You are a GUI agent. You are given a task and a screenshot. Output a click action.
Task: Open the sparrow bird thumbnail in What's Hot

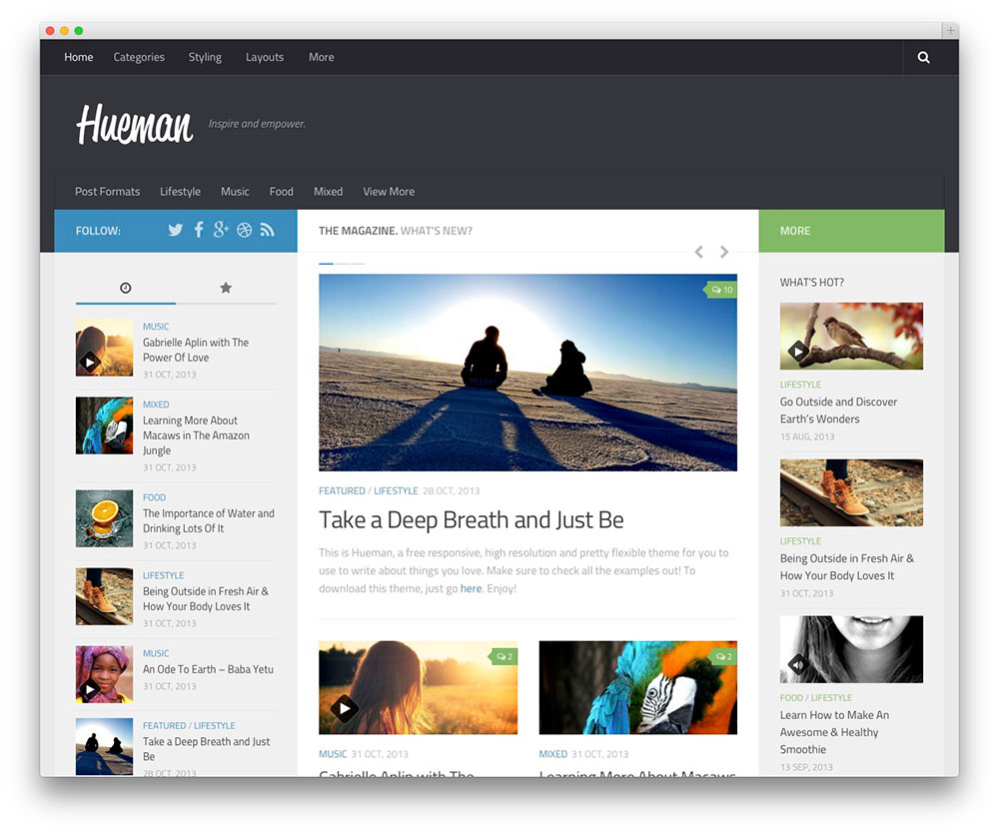pyautogui.click(x=851, y=337)
